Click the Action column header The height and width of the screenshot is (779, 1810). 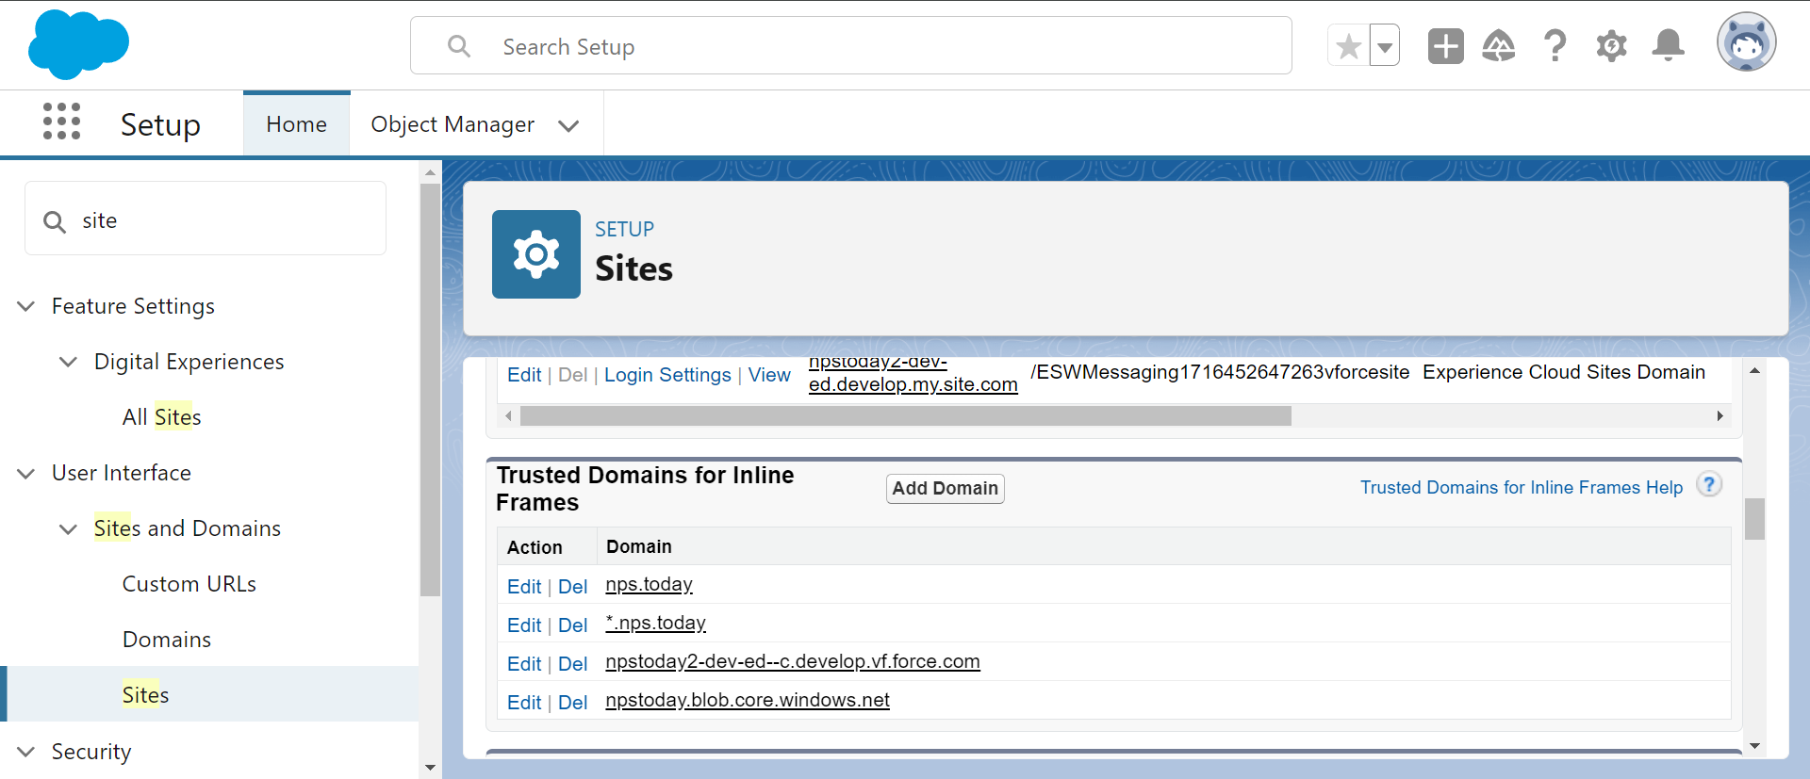tap(535, 547)
